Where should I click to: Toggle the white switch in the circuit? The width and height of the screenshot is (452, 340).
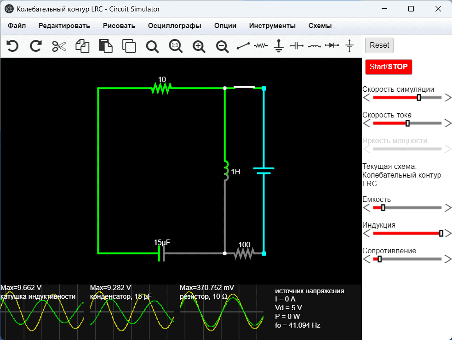tap(244, 87)
